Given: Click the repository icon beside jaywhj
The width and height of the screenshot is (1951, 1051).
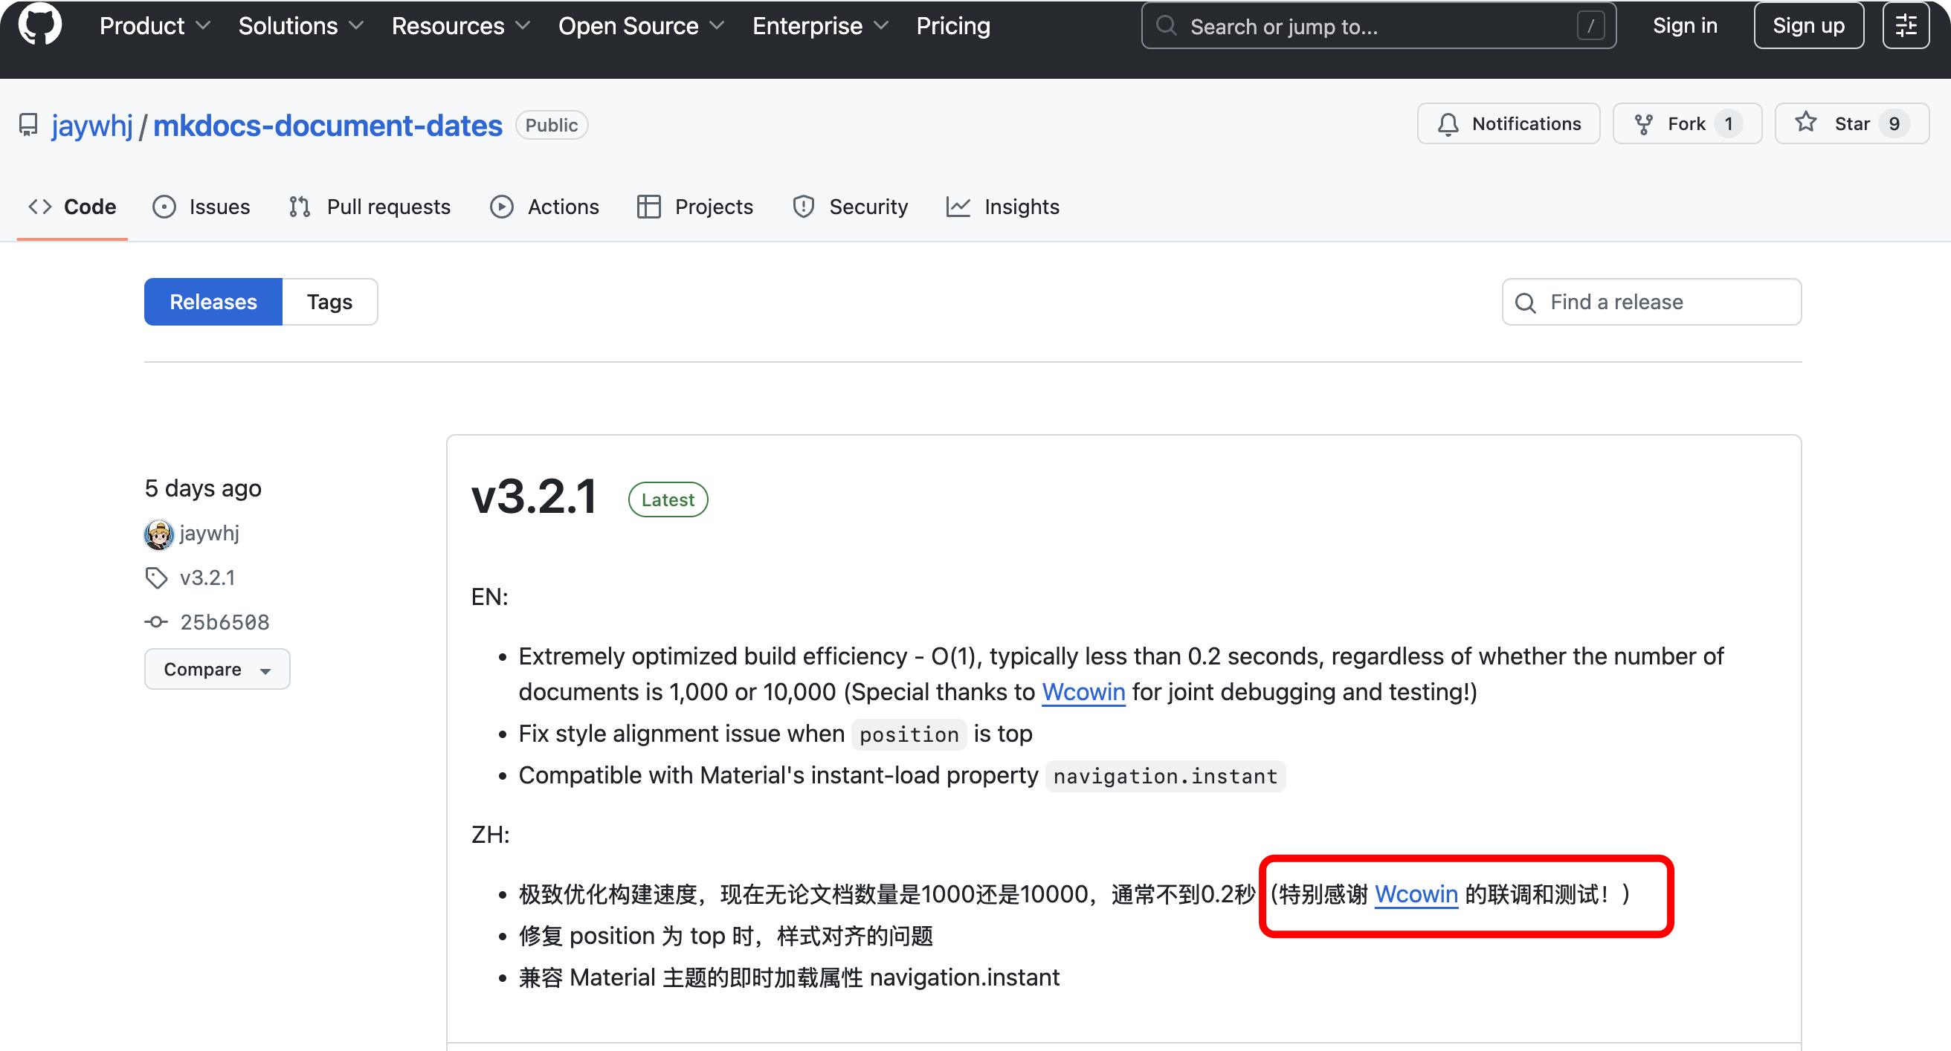Looking at the screenshot, I should [x=28, y=125].
